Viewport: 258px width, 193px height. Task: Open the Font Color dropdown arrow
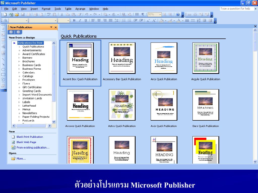pos(183,21)
